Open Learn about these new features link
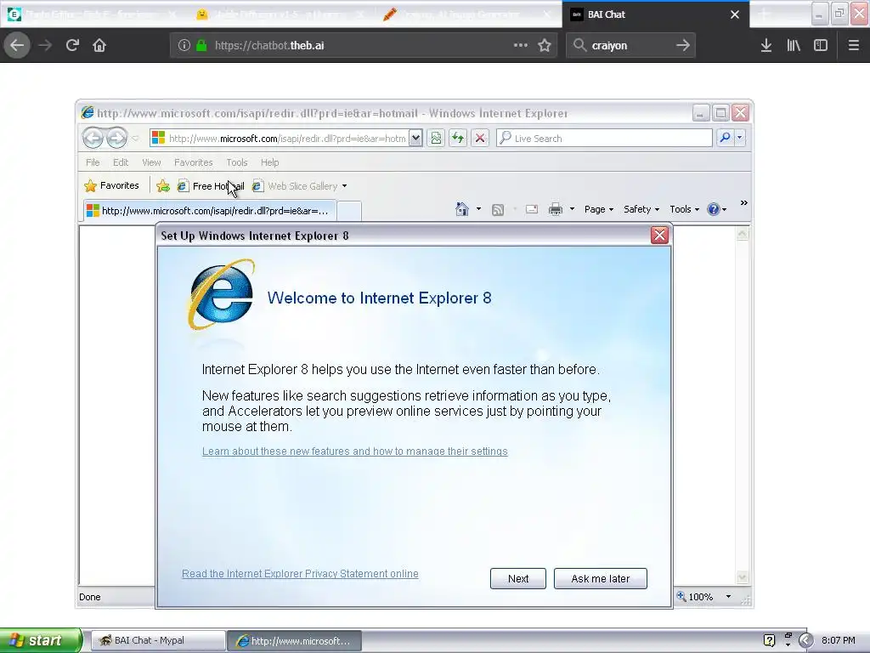Viewport: 870px width, 653px height. point(354,451)
